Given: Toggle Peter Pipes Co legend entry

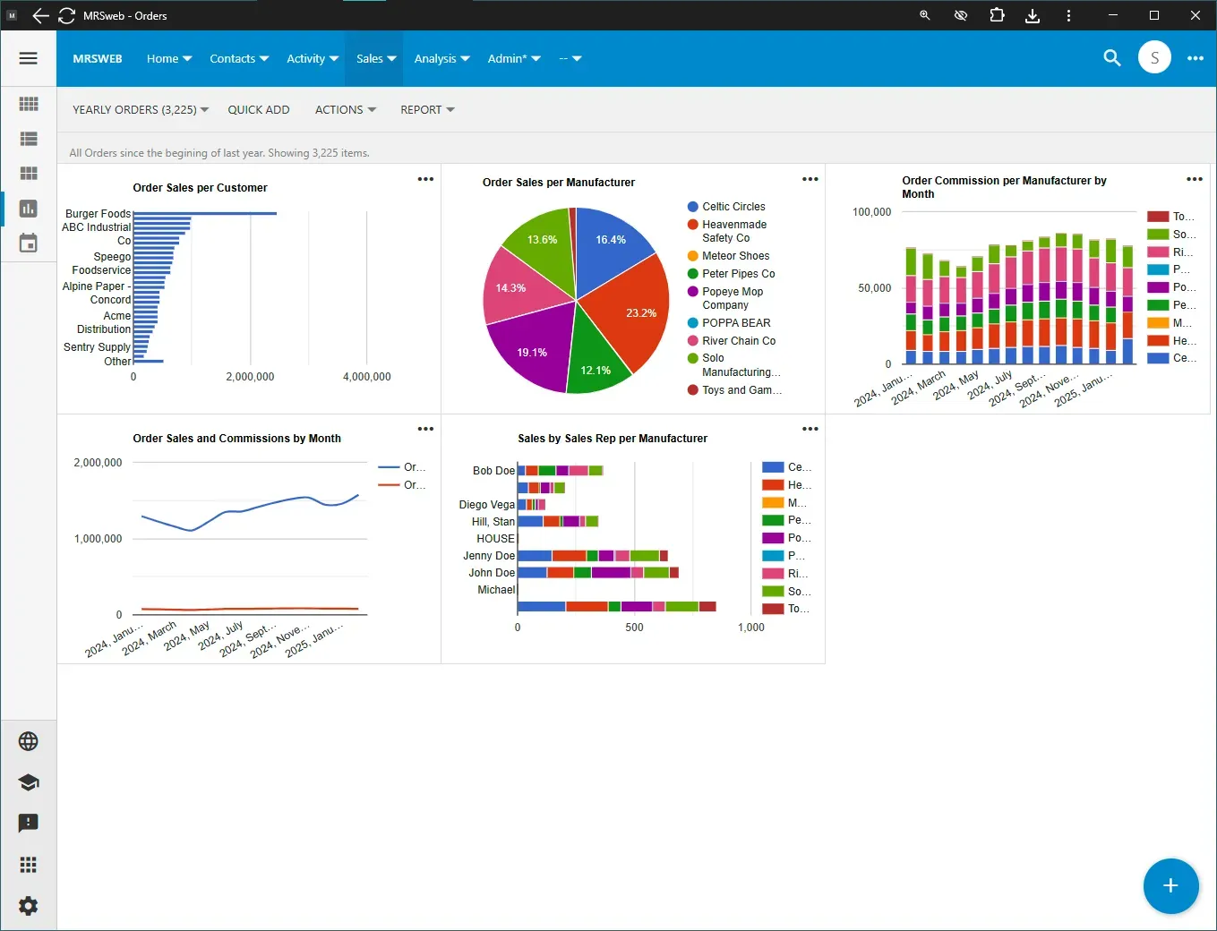Looking at the screenshot, I should [731, 274].
